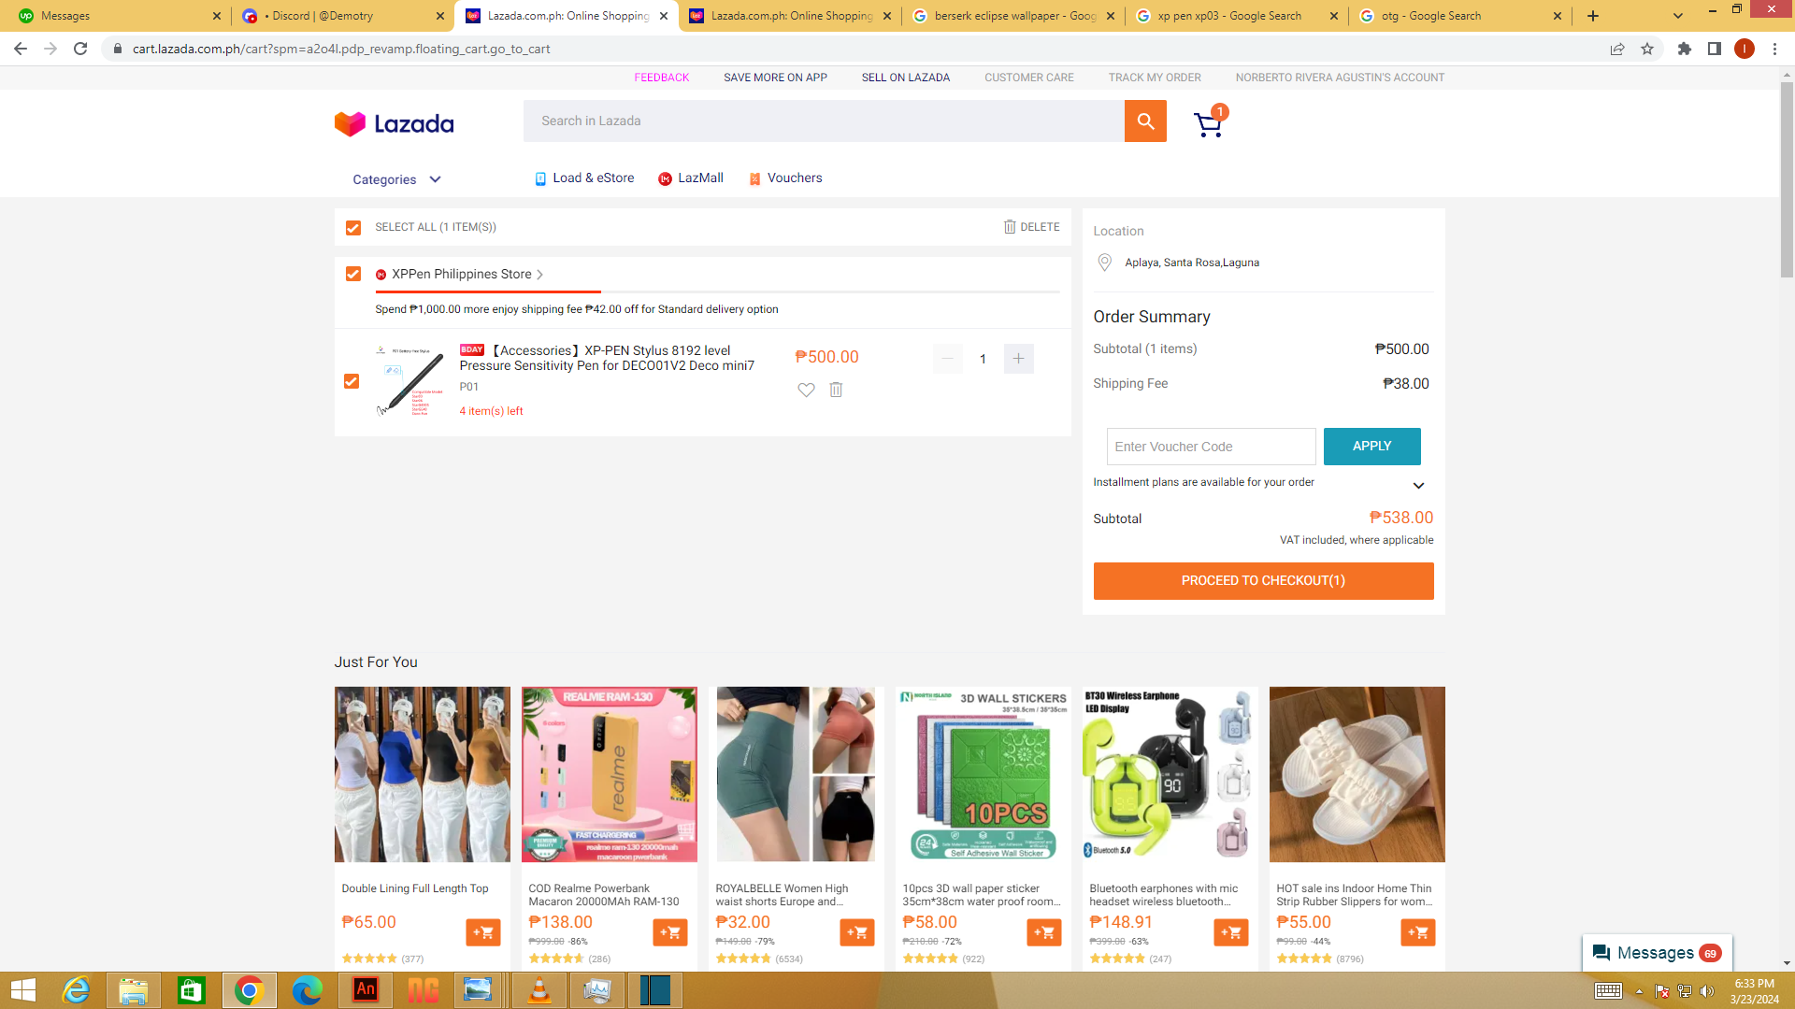Open Bluetooth earphones product image
Screen dimensions: 1795x1009
click(x=1170, y=775)
